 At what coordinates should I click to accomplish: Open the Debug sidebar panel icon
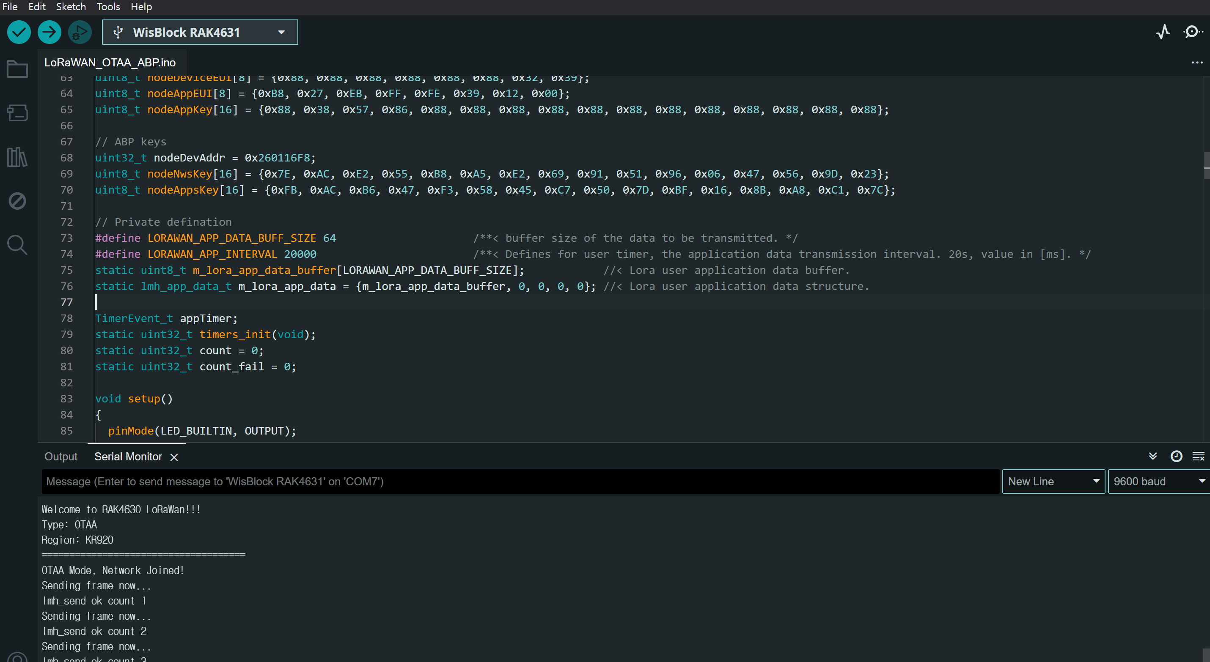[17, 201]
